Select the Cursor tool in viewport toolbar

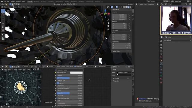tap(3, 15)
